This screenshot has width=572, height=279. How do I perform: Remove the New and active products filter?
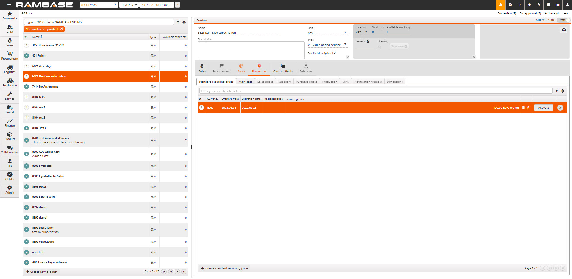(62, 29)
